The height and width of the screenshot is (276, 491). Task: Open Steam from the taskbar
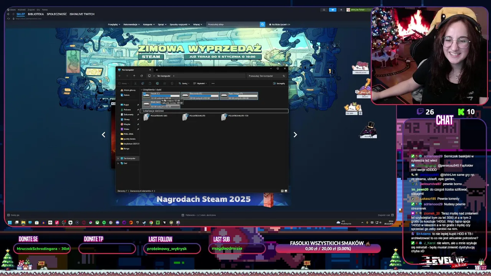click(144, 222)
